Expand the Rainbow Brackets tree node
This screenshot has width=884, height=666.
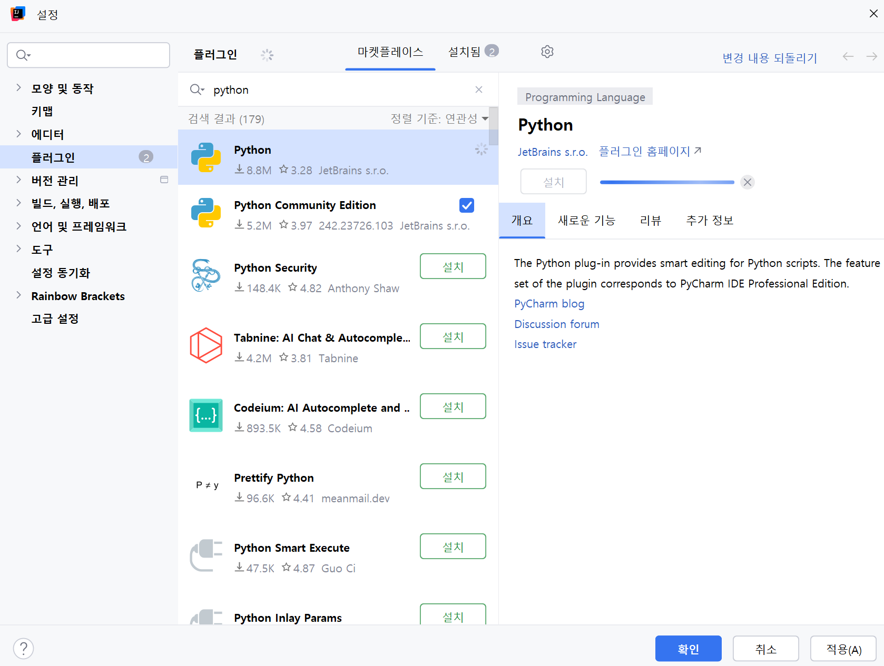pyautogui.click(x=18, y=295)
